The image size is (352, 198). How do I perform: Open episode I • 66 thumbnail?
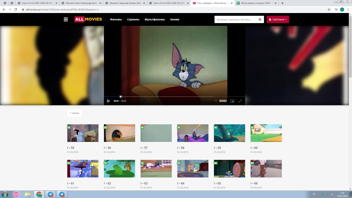pos(266,169)
